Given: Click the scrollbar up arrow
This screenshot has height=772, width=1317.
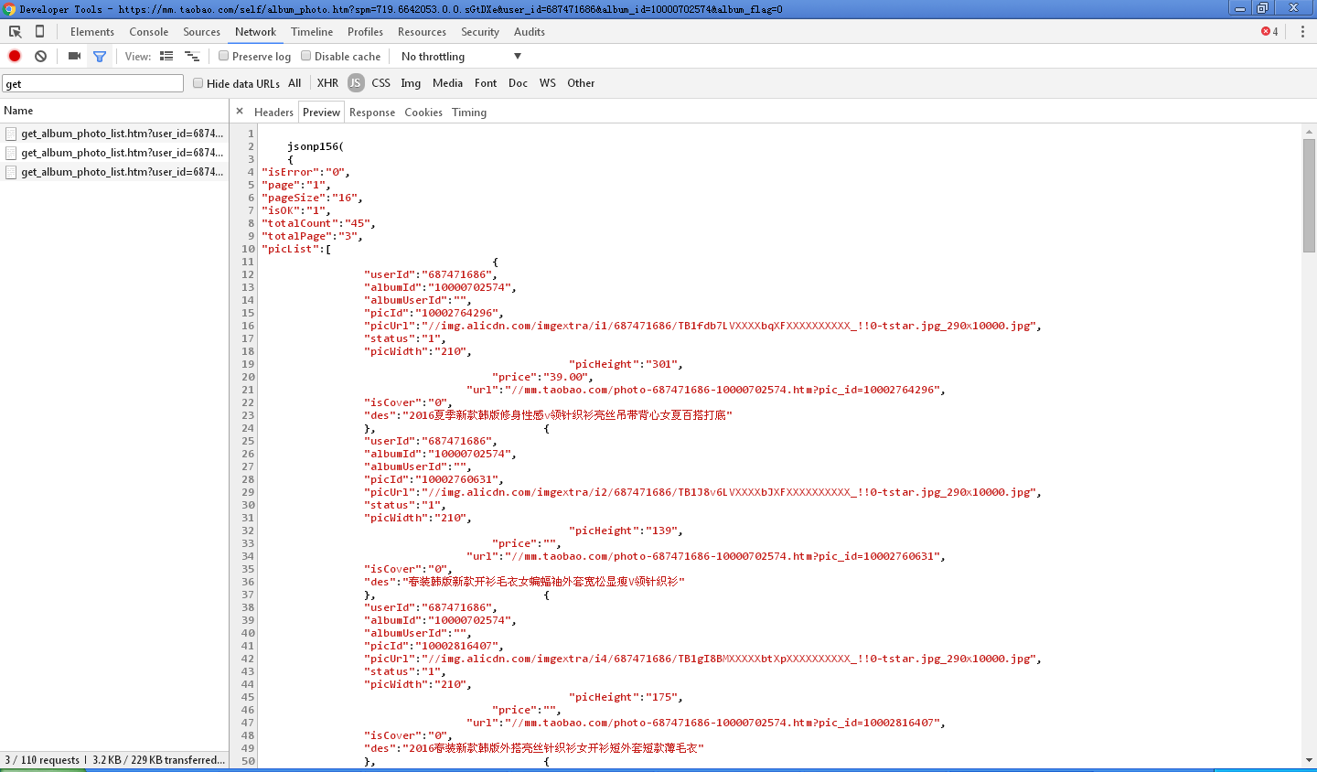Looking at the screenshot, I should click(1309, 132).
